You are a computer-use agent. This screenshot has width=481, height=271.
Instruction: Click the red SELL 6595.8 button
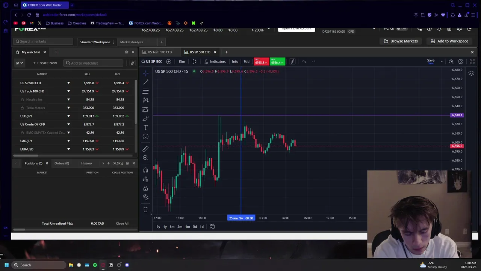(261, 61)
